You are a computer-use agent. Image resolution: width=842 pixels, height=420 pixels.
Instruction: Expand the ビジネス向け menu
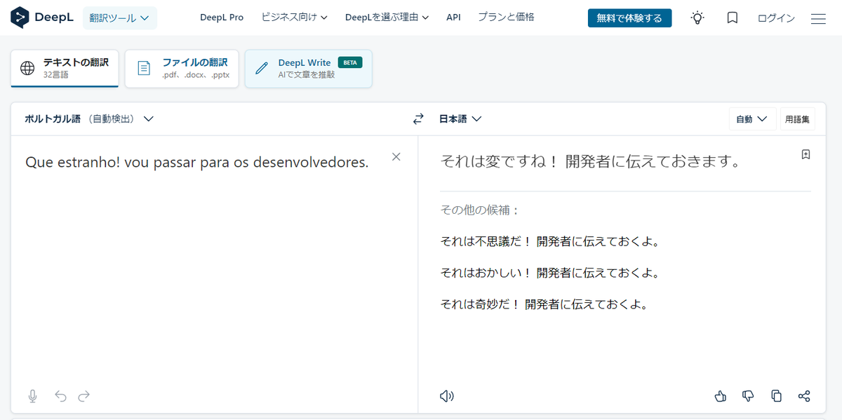295,18
